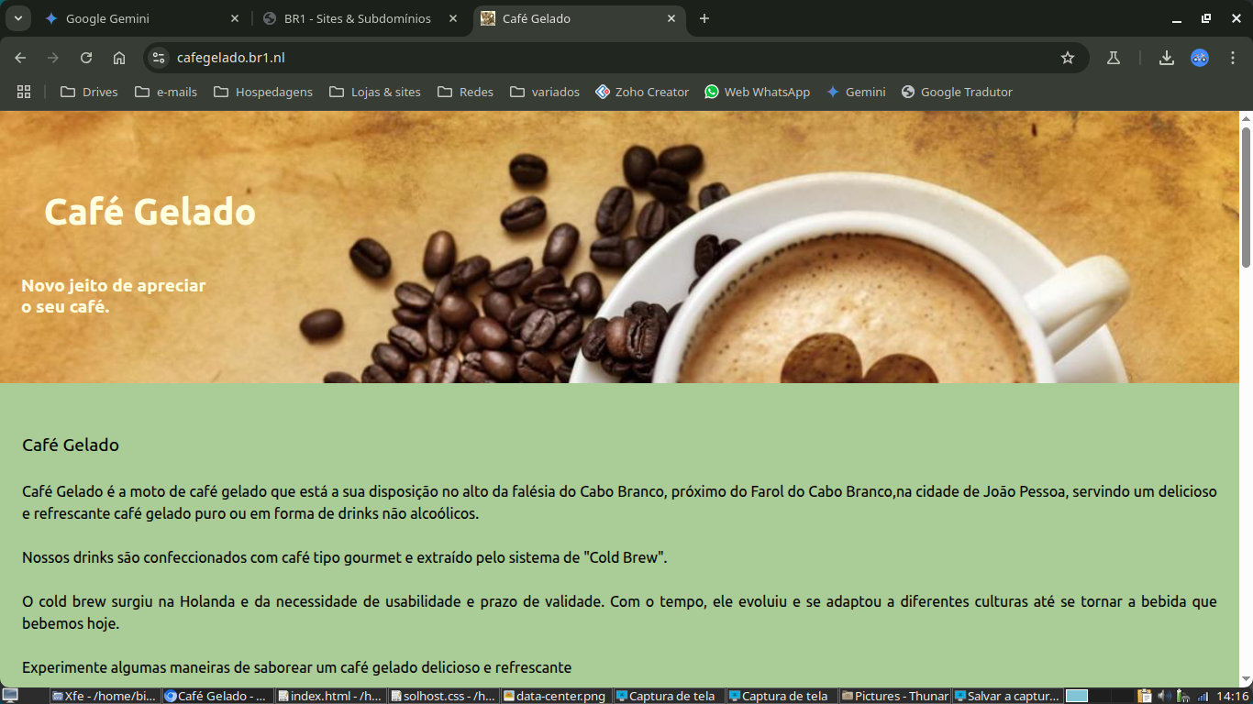Click the back navigation arrow
The height and width of the screenshot is (704, 1253).
click(19, 57)
